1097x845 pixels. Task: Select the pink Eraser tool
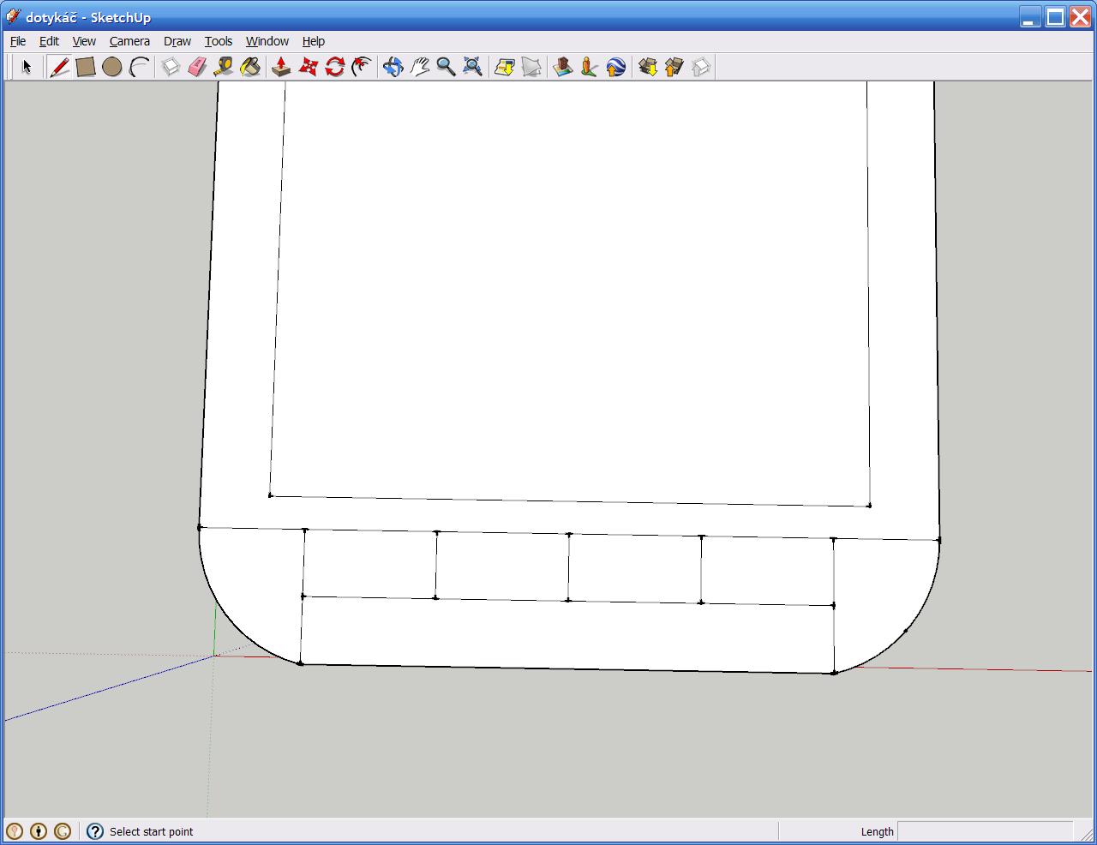point(197,67)
